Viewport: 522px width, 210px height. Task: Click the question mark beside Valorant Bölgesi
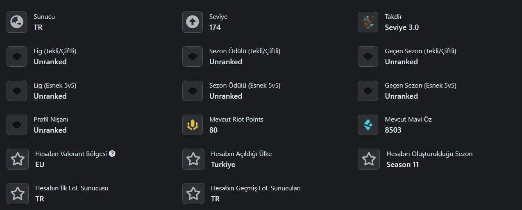[x=112, y=154]
